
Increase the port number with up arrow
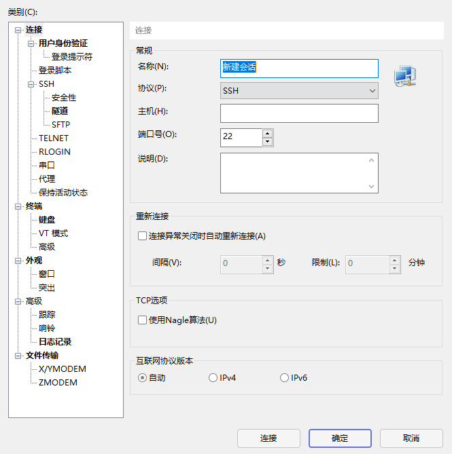click(267, 134)
